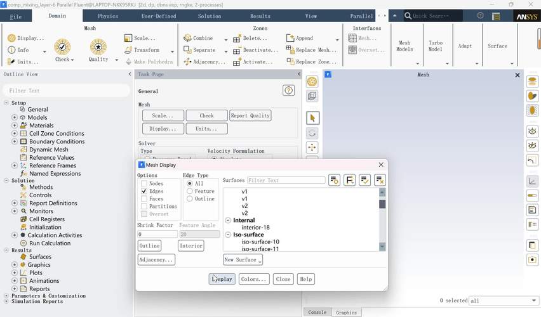The height and width of the screenshot is (317, 541).
Task: Click the task page help icon
Action: tap(288, 91)
